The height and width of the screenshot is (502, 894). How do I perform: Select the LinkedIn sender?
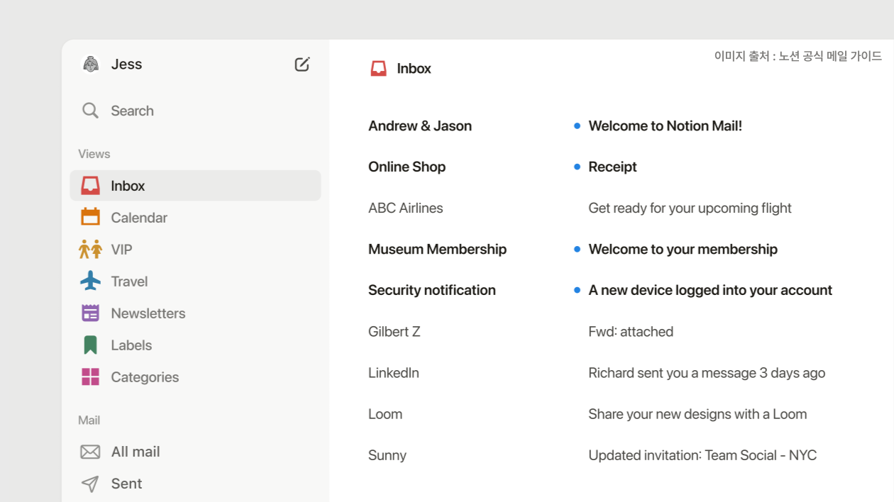(x=394, y=373)
